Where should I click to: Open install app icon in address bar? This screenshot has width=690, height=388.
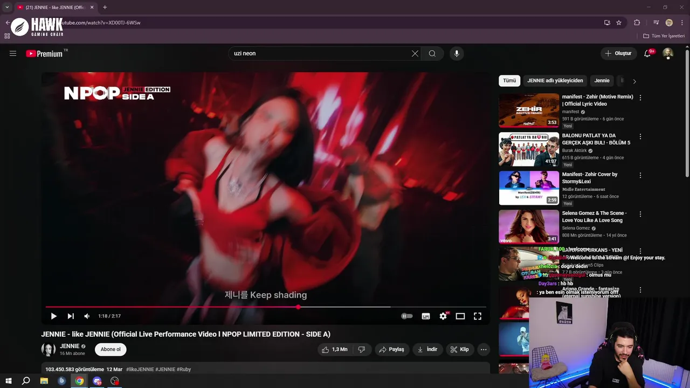607,23
